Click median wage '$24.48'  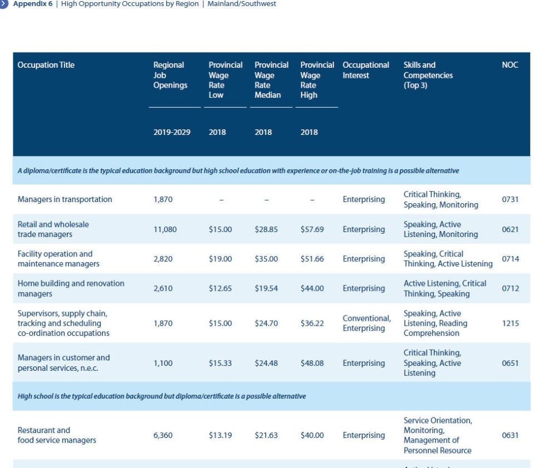click(x=266, y=363)
